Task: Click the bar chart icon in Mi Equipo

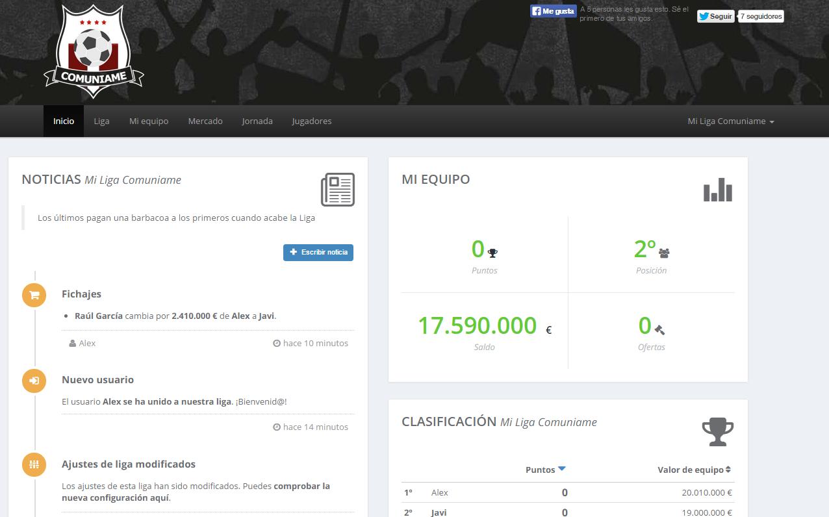Action: [x=717, y=190]
